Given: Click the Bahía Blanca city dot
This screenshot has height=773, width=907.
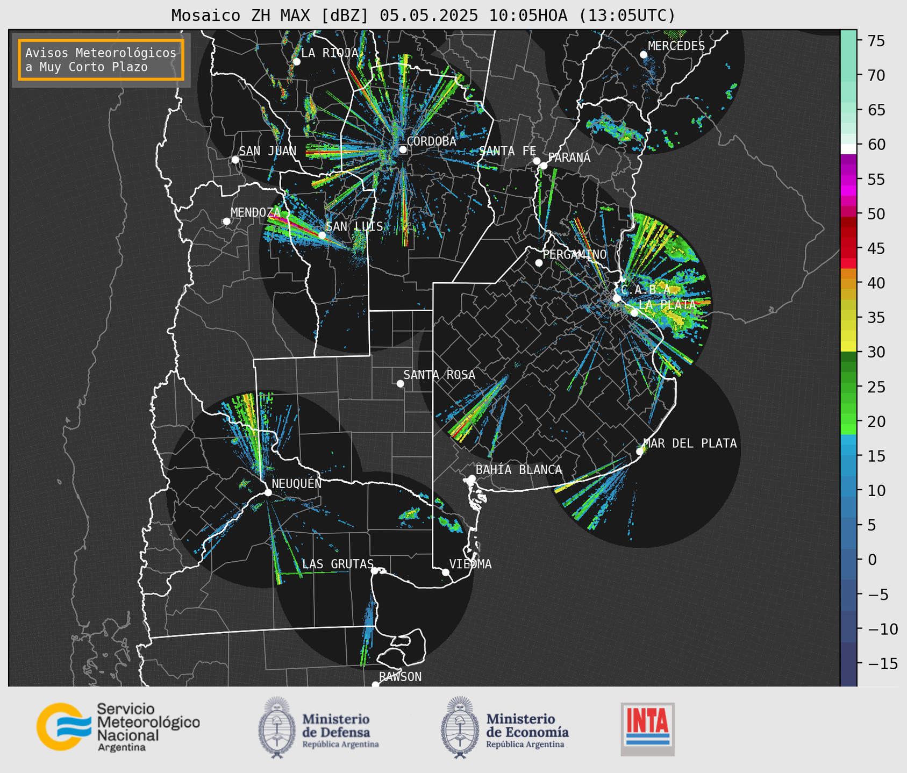Looking at the screenshot, I should tap(472, 478).
